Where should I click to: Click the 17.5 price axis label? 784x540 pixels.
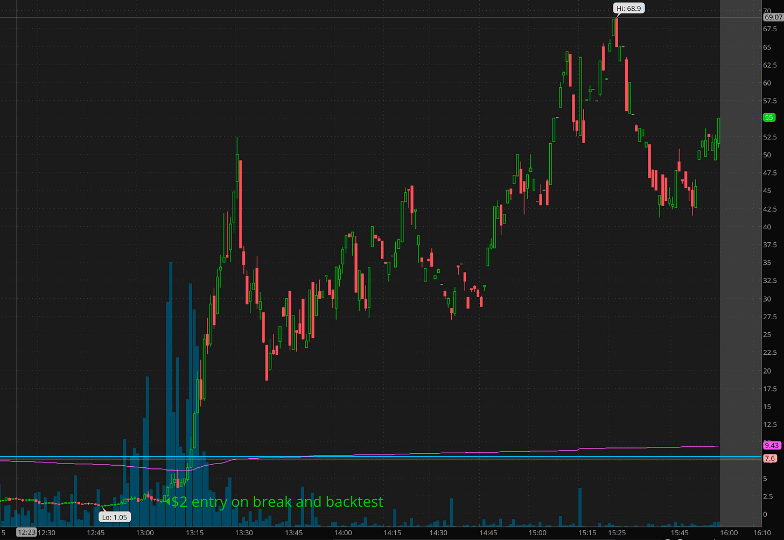coord(770,389)
